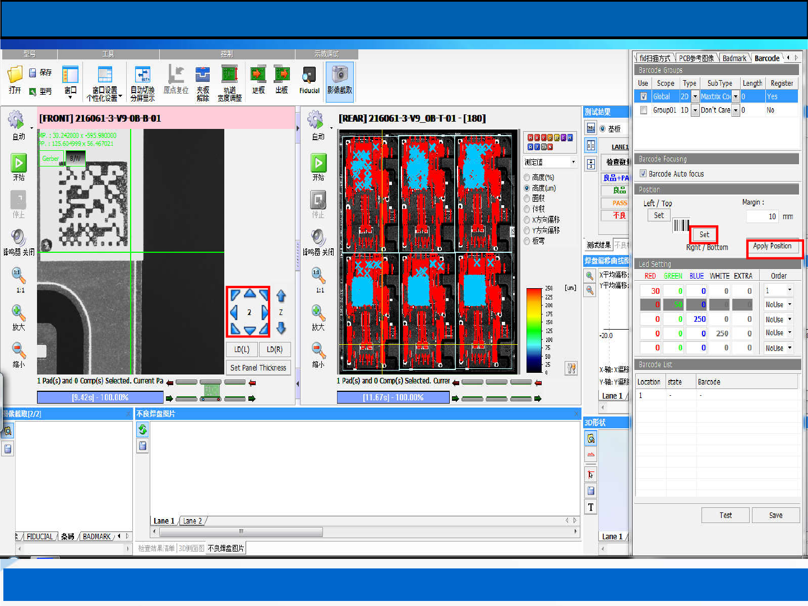Click the Margin value input field
The width and height of the screenshot is (808, 606).
(x=763, y=216)
